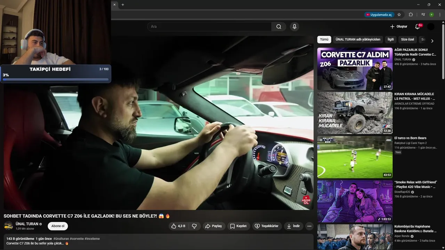Open the Chrome profile circle
The image size is (445, 250).
[x=431, y=15]
